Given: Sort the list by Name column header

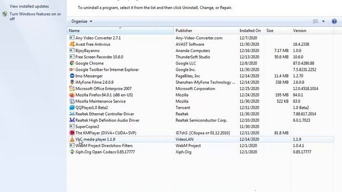Looking at the screenshot, I should click(x=120, y=31).
